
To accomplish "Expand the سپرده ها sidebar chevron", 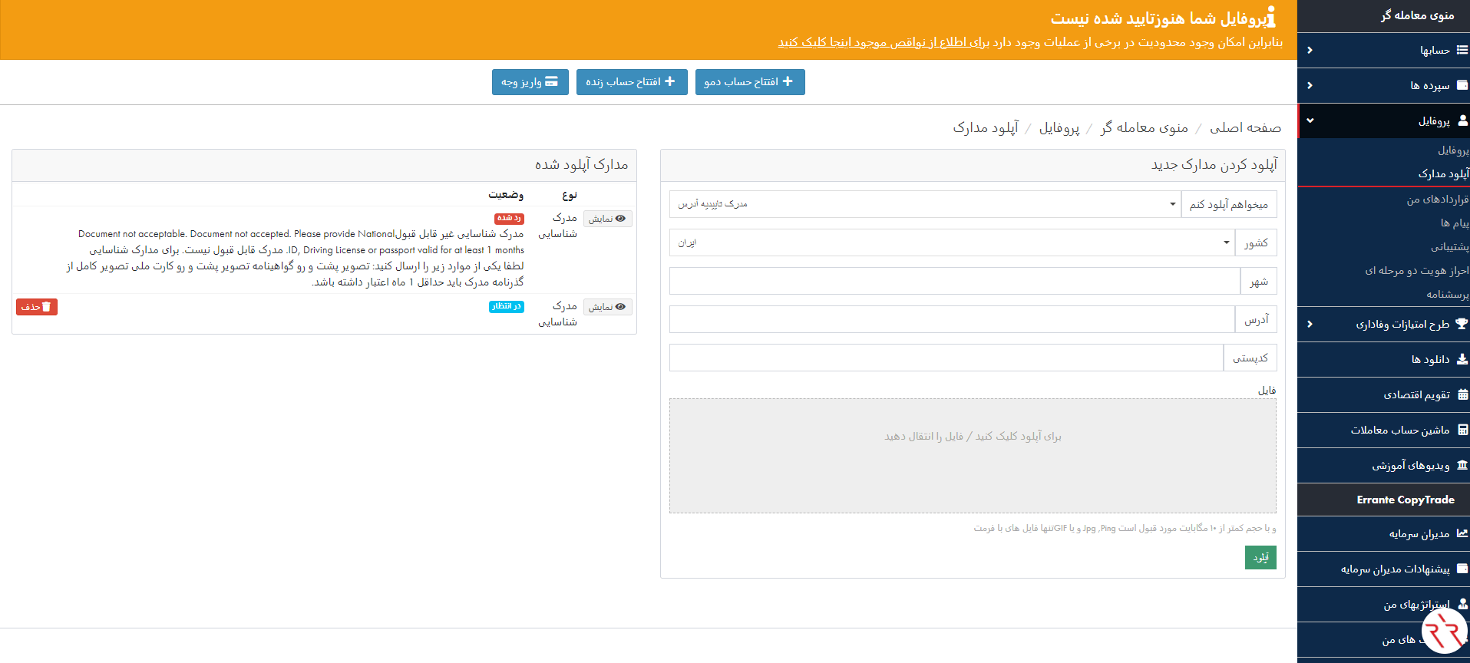I will pos(1310,85).
